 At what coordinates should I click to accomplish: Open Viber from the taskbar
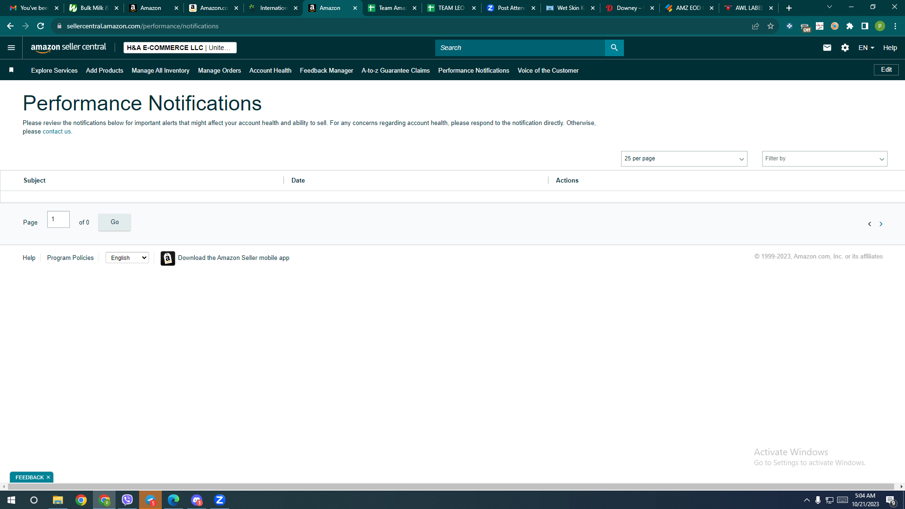click(127, 500)
